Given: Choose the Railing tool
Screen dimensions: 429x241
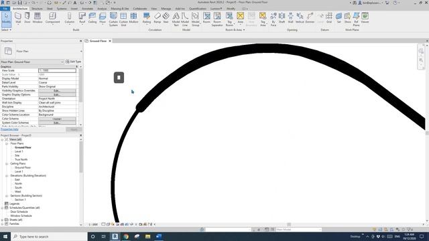Looking at the screenshot, I should click(147, 18).
